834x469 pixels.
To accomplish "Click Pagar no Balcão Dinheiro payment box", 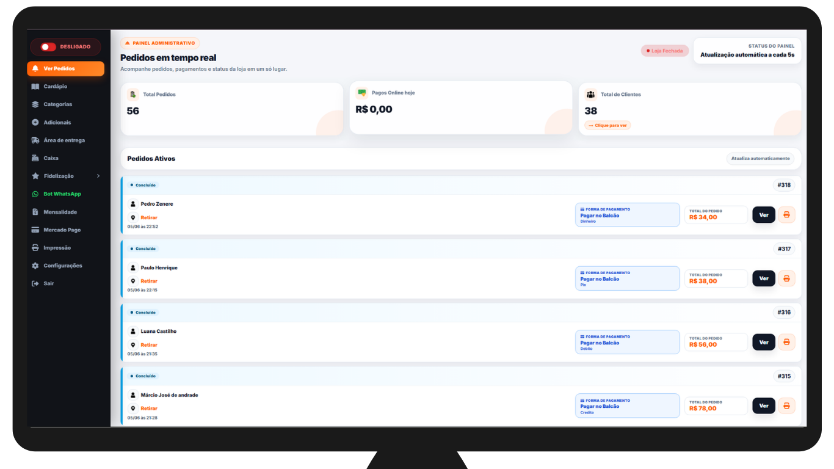I will tap(627, 215).
